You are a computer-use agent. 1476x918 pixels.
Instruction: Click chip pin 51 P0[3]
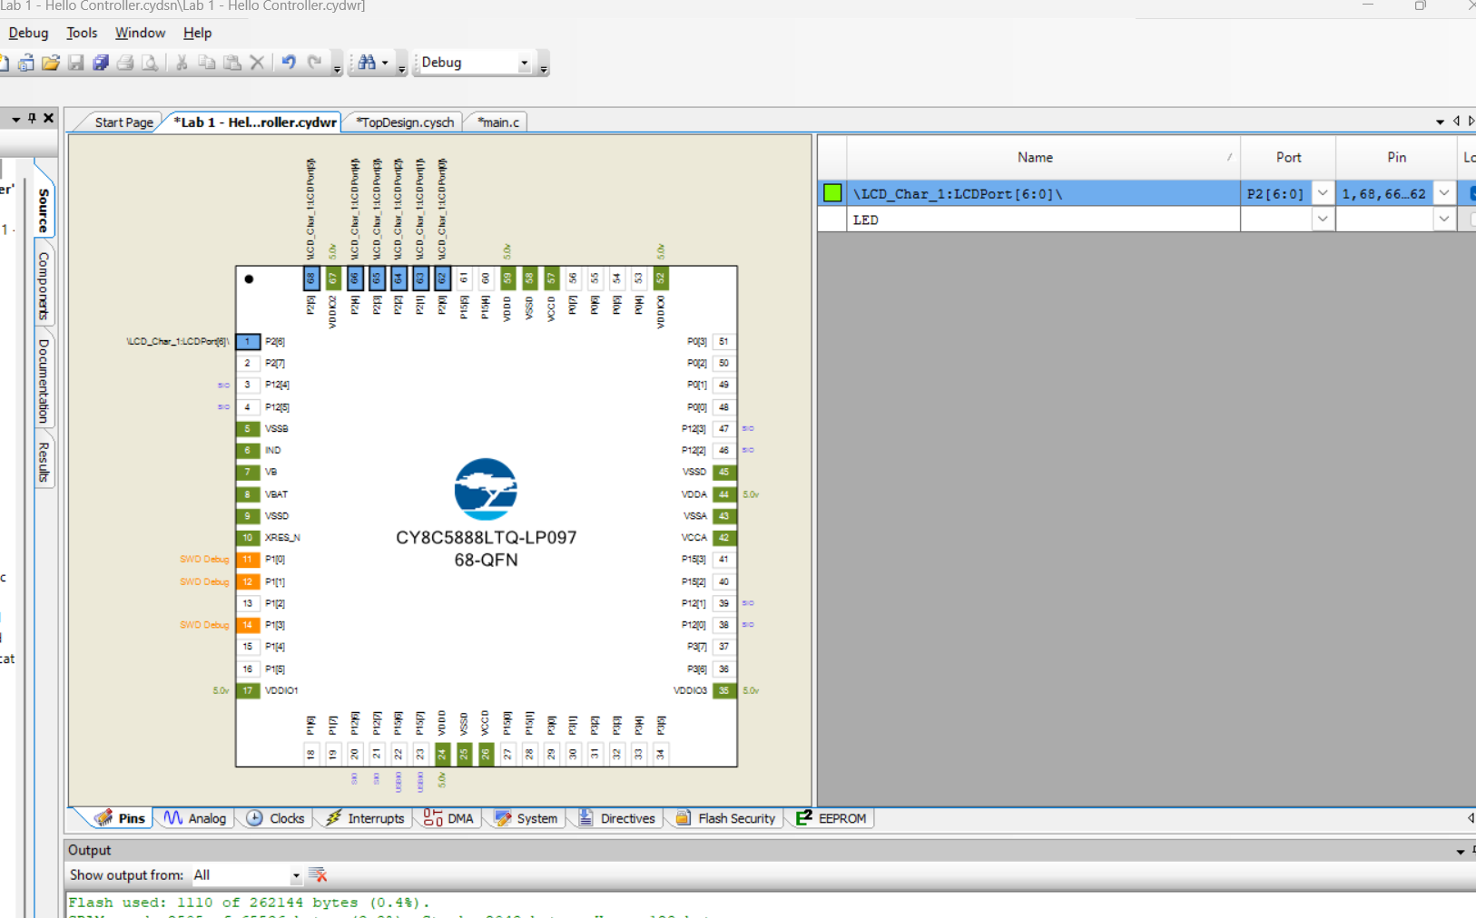[x=723, y=342]
